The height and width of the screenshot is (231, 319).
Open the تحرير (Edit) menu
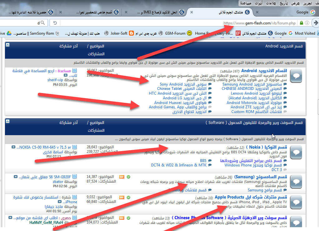pos(308,3)
